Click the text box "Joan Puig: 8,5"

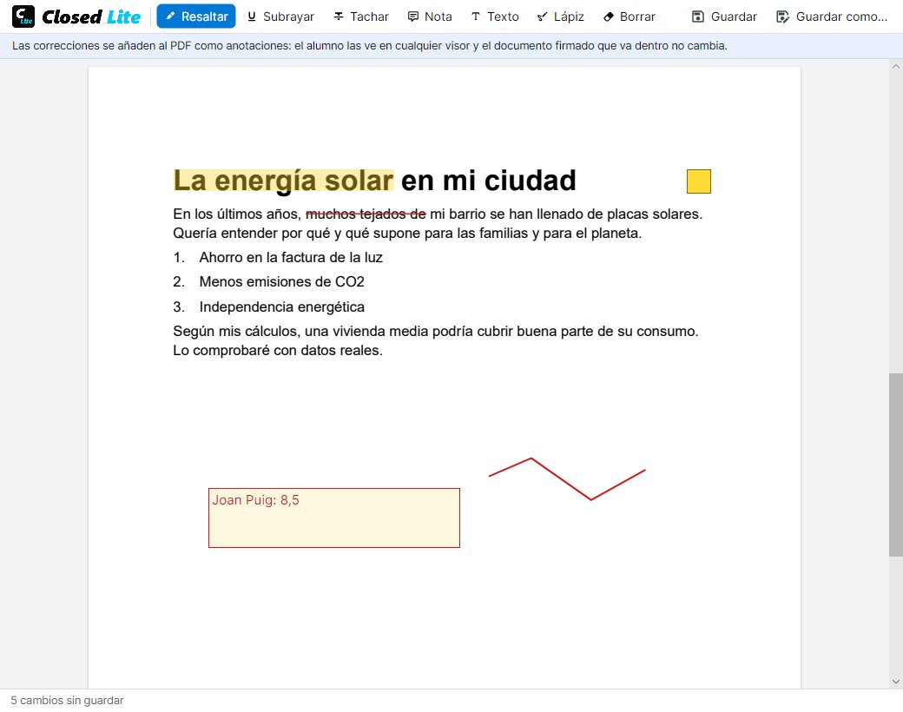[x=334, y=518]
